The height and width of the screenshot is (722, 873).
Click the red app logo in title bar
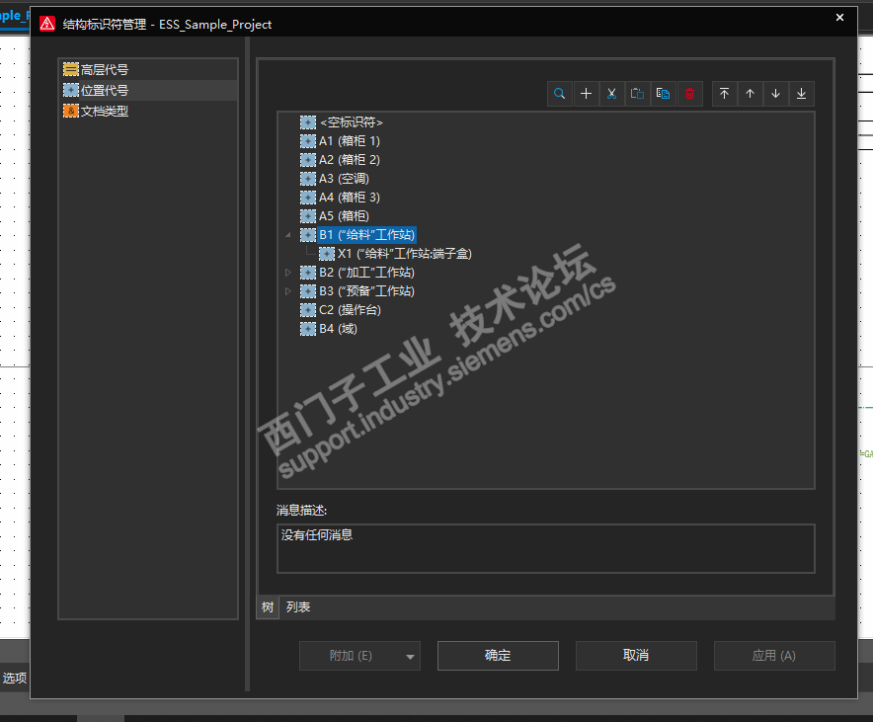[47, 24]
